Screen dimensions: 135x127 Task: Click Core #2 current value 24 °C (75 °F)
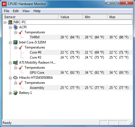[x=70, y=57]
